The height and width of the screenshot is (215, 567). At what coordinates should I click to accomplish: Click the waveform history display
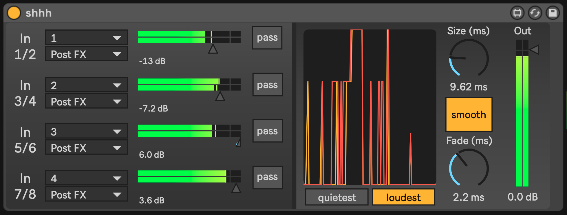point(370,107)
